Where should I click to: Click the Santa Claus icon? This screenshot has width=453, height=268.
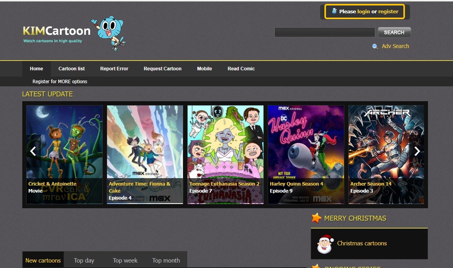pos(325,244)
